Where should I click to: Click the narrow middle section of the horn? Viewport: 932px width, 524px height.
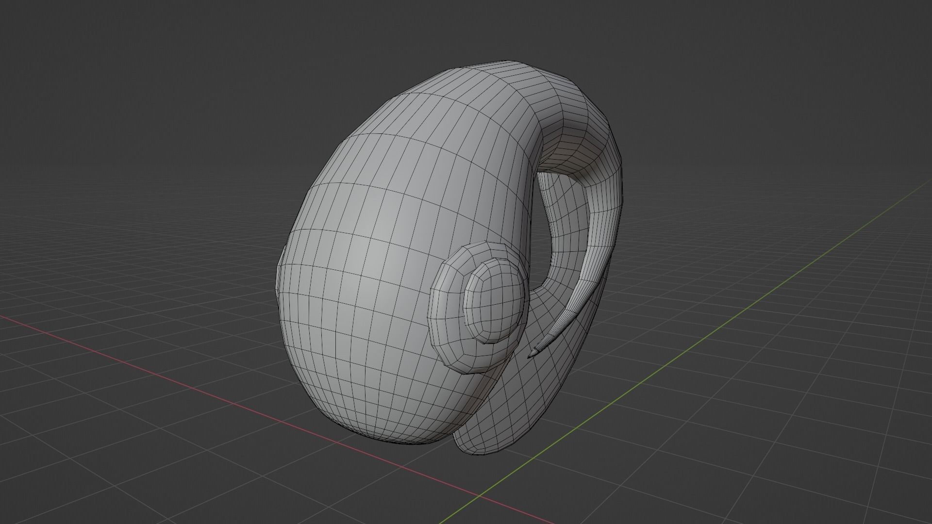(x=602, y=252)
